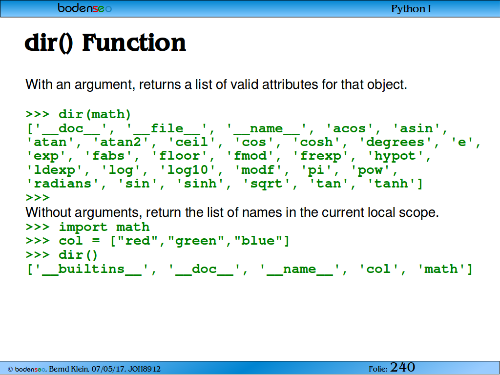
Task: Click the code line '>>> import math'
Action: [88, 227]
